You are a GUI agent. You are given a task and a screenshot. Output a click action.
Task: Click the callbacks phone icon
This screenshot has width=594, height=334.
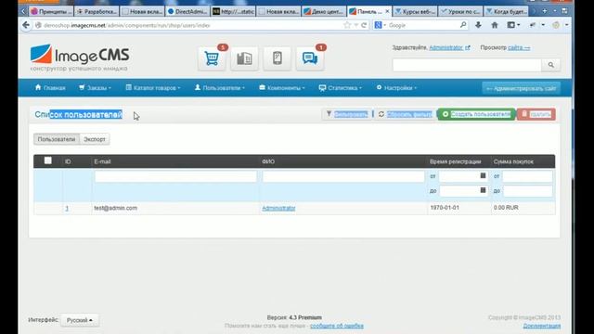pos(278,58)
